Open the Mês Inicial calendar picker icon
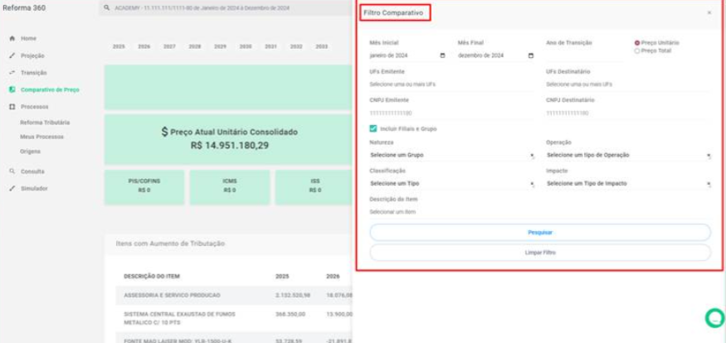The height and width of the screenshot is (343, 726). pos(442,56)
